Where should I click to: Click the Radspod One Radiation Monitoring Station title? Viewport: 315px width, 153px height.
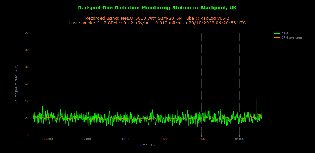(157, 8)
